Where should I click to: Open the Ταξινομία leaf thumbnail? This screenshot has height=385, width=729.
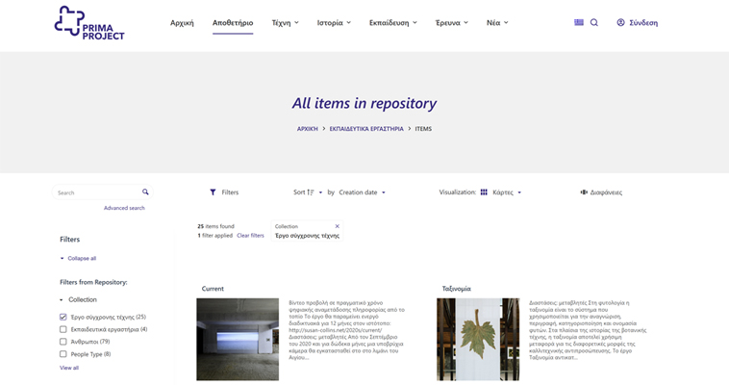[x=478, y=340]
